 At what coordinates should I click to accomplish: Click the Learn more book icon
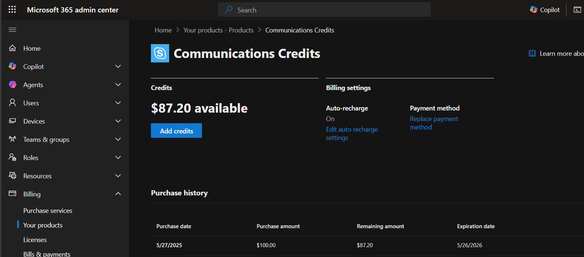(x=532, y=53)
